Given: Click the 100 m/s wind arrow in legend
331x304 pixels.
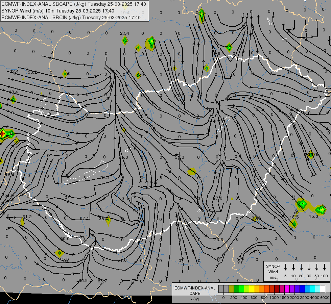Looking at the screenshot, I should point(325,267).
